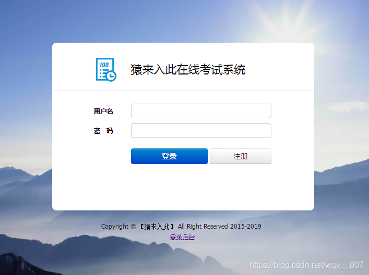
Task: Click the exam system logo icon
Action: click(x=106, y=69)
